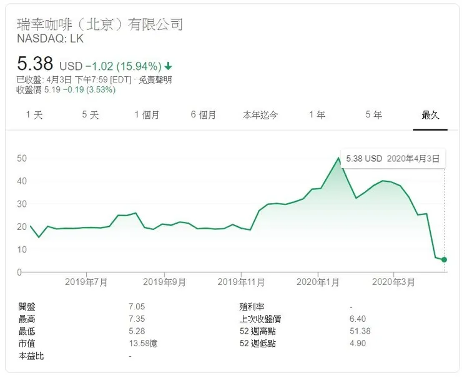The height and width of the screenshot is (378, 462).
Task: Click the 開盤 value 7.05
Action: pyautogui.click(x=137, y=307)
